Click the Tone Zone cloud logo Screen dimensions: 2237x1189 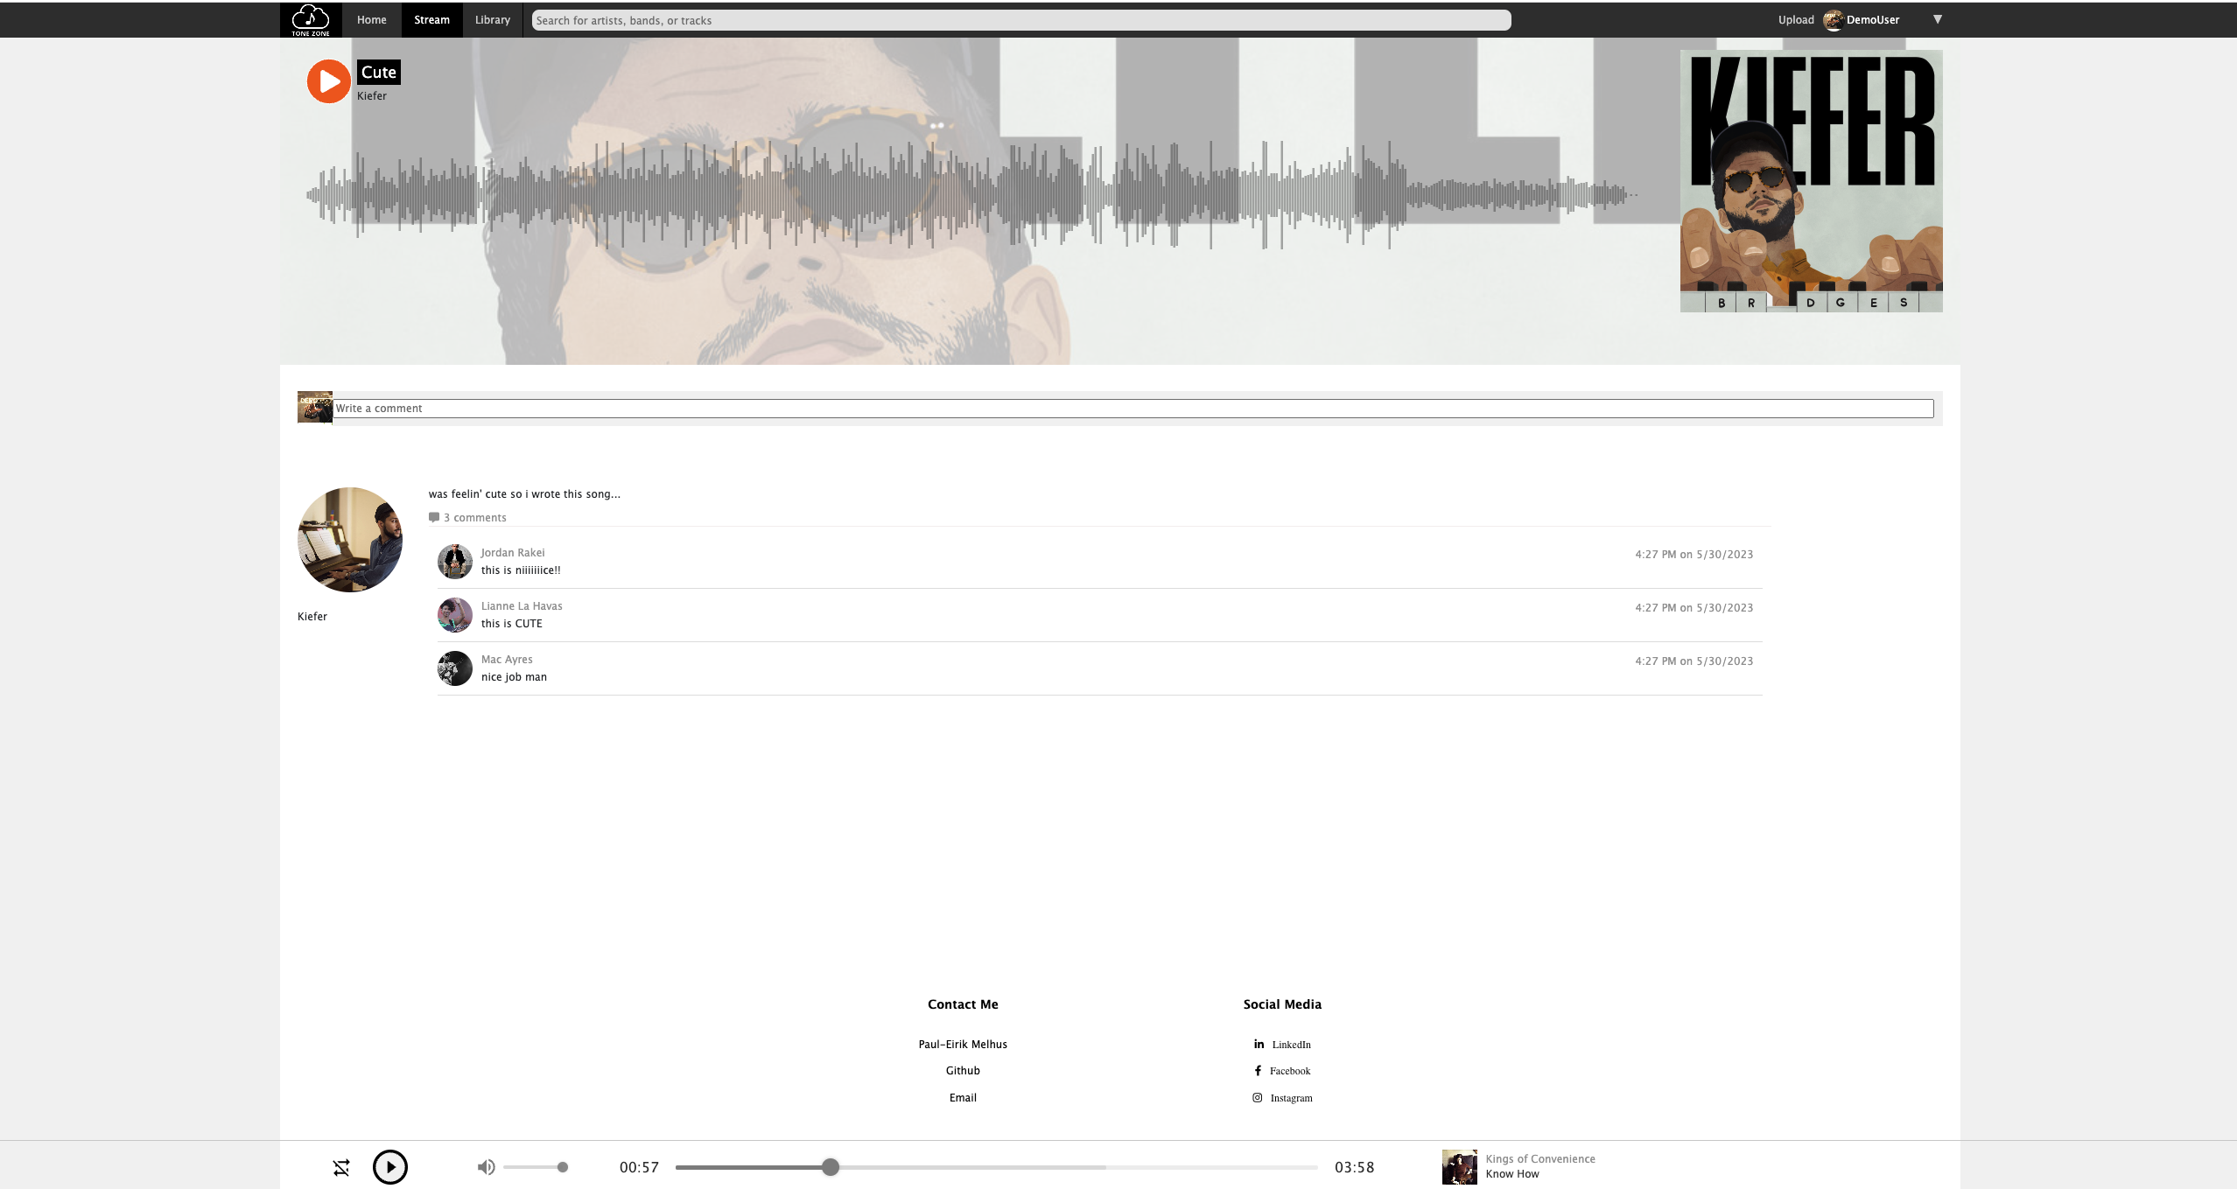311,19
